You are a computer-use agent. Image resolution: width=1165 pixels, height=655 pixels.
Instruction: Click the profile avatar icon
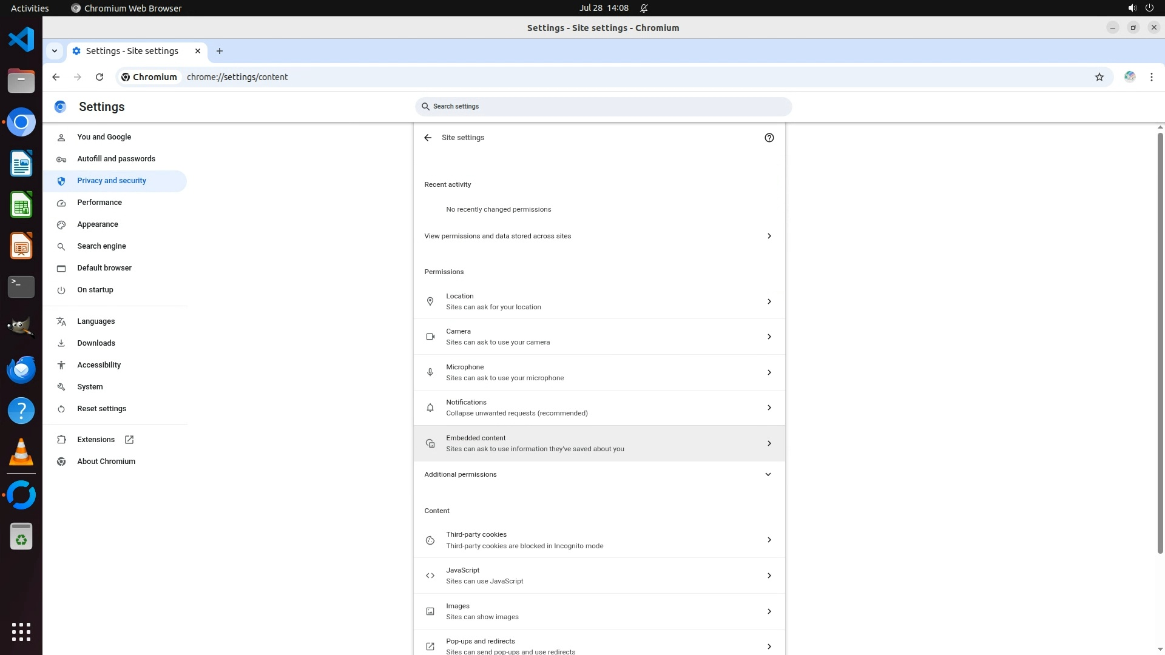[1129, 77]
